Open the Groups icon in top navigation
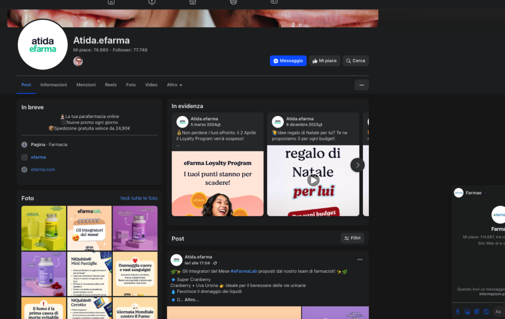The height and width of the screenshot is (319, 505). (233, 2)
